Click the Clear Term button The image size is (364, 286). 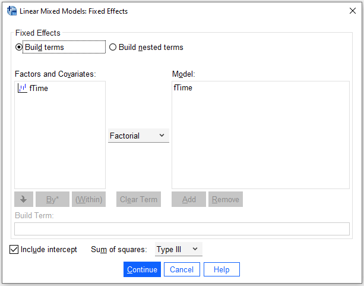coord(138,199)
